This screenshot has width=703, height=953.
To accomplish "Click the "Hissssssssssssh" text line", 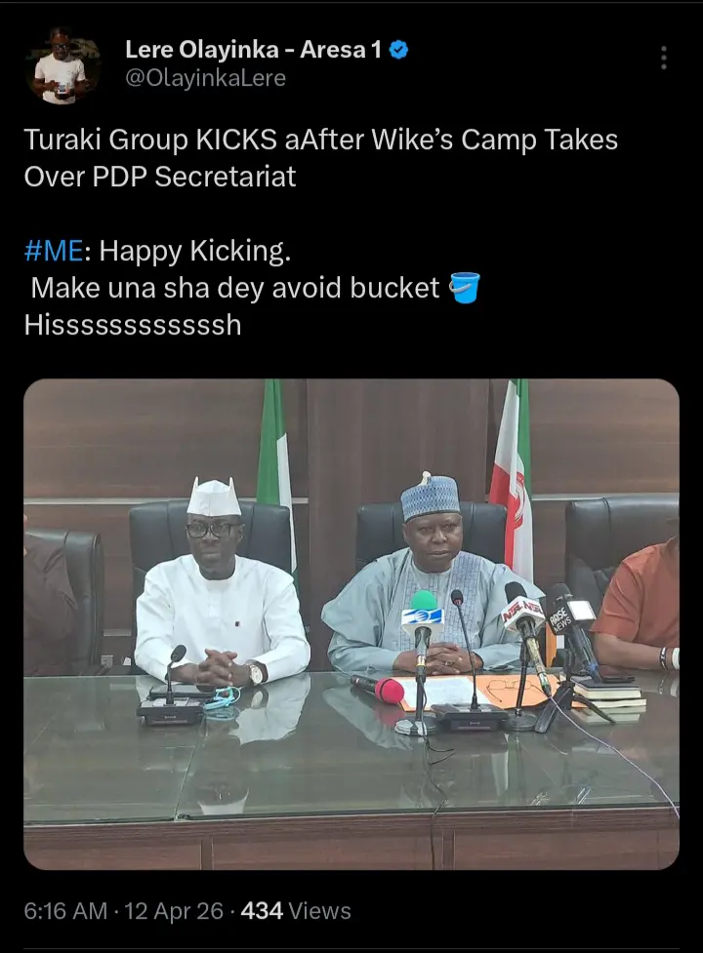I will (x=132, y=325).
